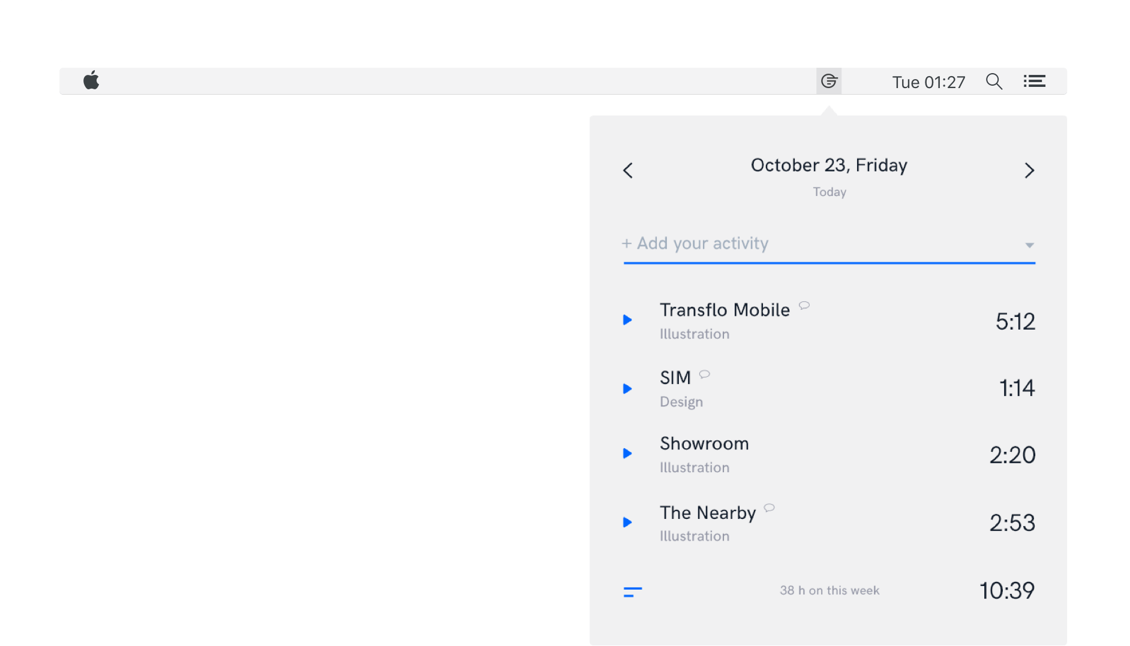1130x646 pixels.
Task: Click the Tue 01:27 clock
Action: 928,82
